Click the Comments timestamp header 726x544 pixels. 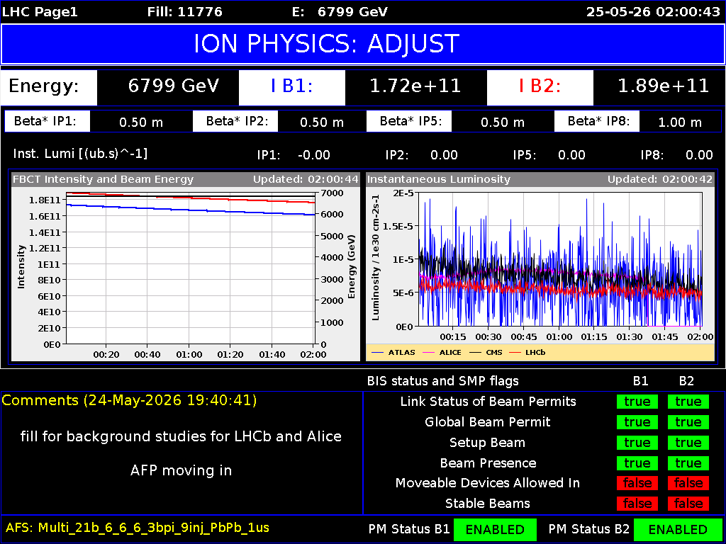(x=129, y=401)
